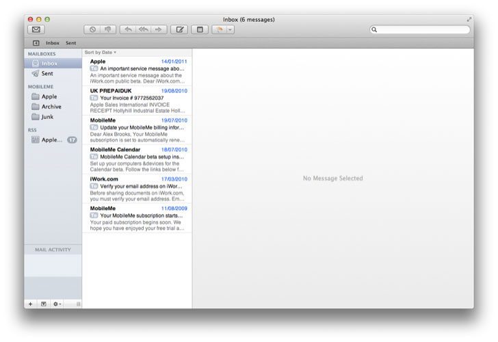Click the message icon on iWork.com email
Image resolution: width=498 pixels, height=342 pixels.
point(94,186)
